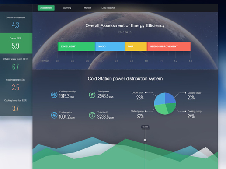Switch to the Warning tab

(67, 8)
